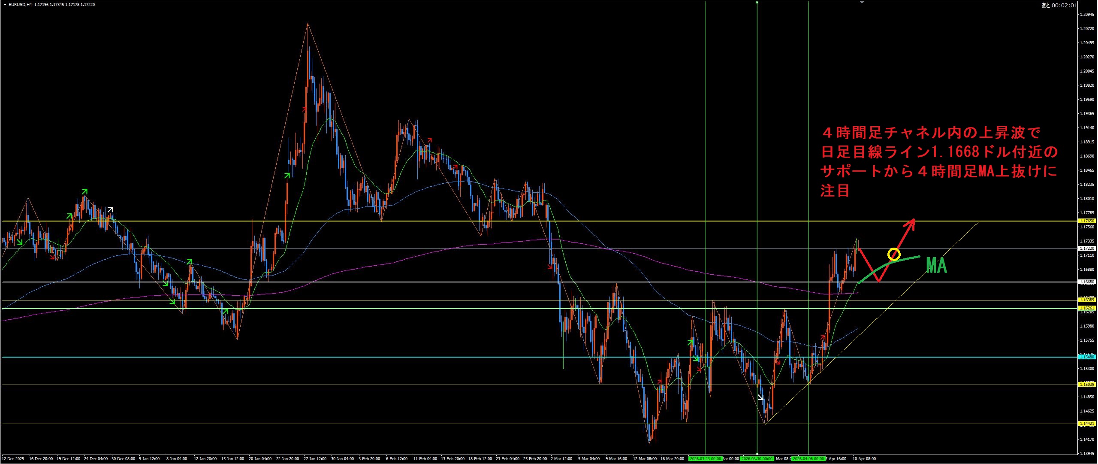
Task: Click the white arrow near 24 Dec high
Action: click(110, 209)
